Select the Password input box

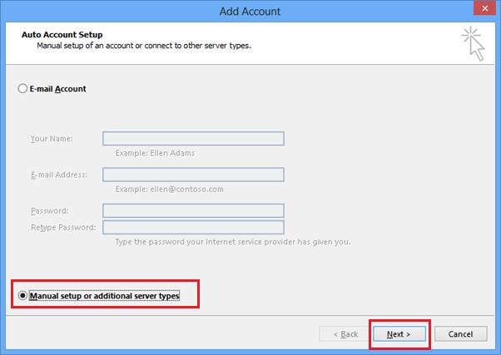[193, 211]
